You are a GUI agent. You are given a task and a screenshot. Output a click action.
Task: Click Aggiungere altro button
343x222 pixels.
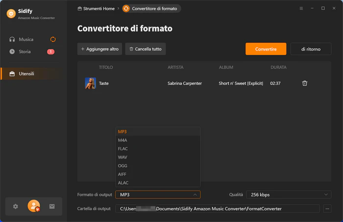point(100,49)
